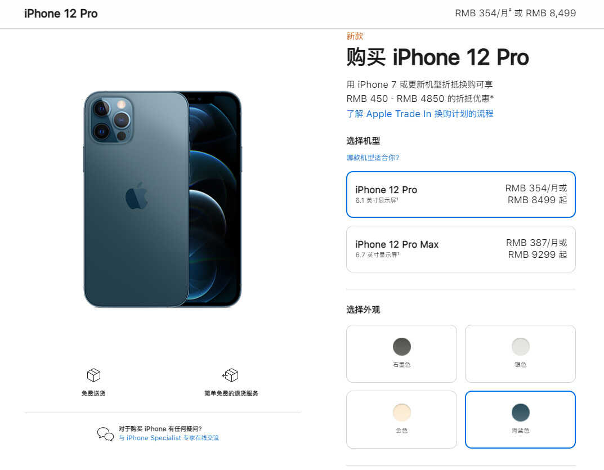The height and width of the screenshot is (470, 604).
Task: Click the 简单免费的退货服务 label
Action: pyautogui.click(x=231, y=393)
